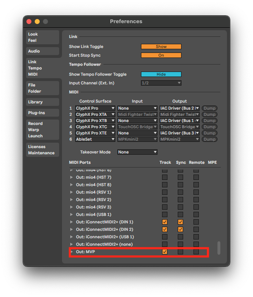Screen dimensions: 253x297
Task: Click the Tempo Follower Hide toggle
Action: click(x=161, y=74)
